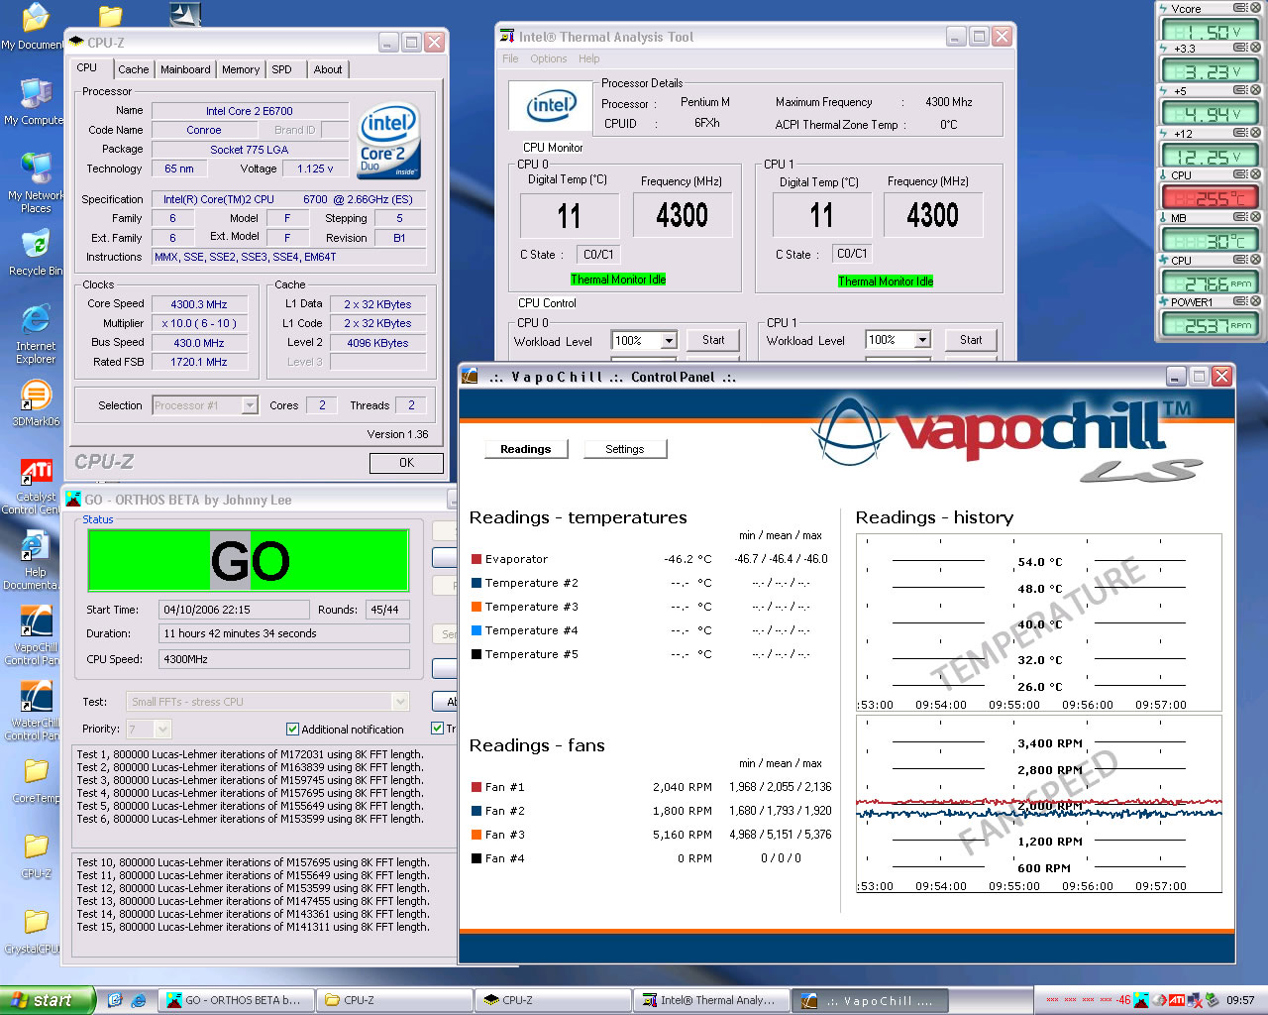Click the clip icon on the +5 widget
Viewport: 1268px width, 1015px height.
point(1239,90)
